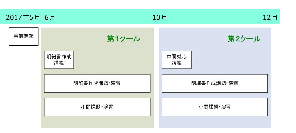Click the digit 2 in 第2クール
Screen dimensions: 296x133
[x=237, y=39]
